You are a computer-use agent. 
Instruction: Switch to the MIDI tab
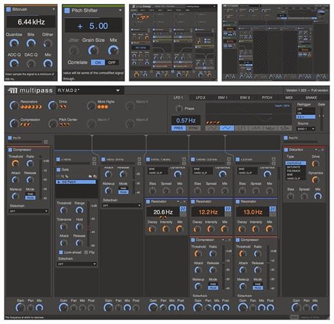coord(289,98)
